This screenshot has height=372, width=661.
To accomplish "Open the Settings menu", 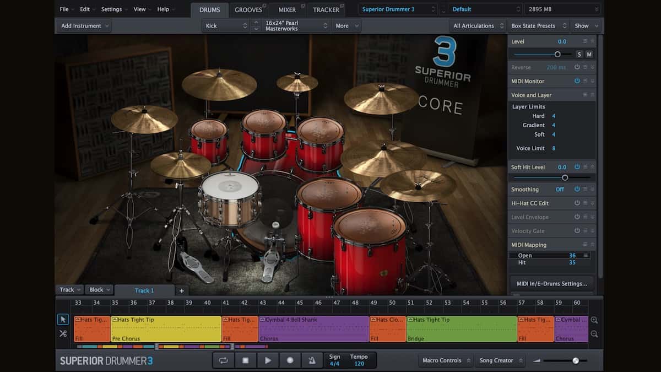I will pos(113,9).
